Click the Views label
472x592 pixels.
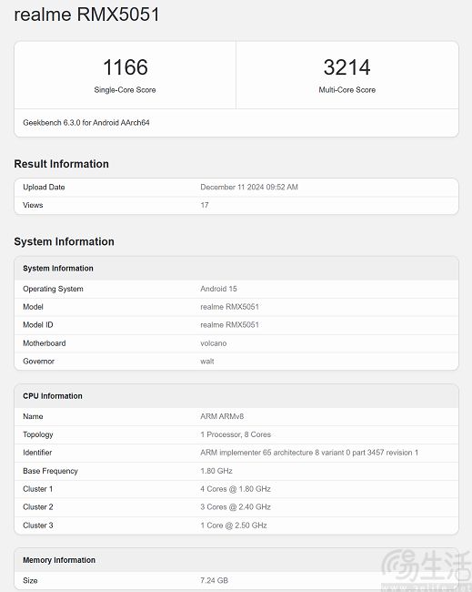click(33, 205)
